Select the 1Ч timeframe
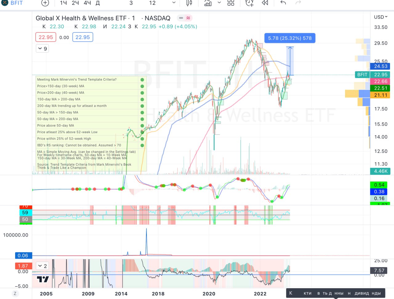 (63, 3)
